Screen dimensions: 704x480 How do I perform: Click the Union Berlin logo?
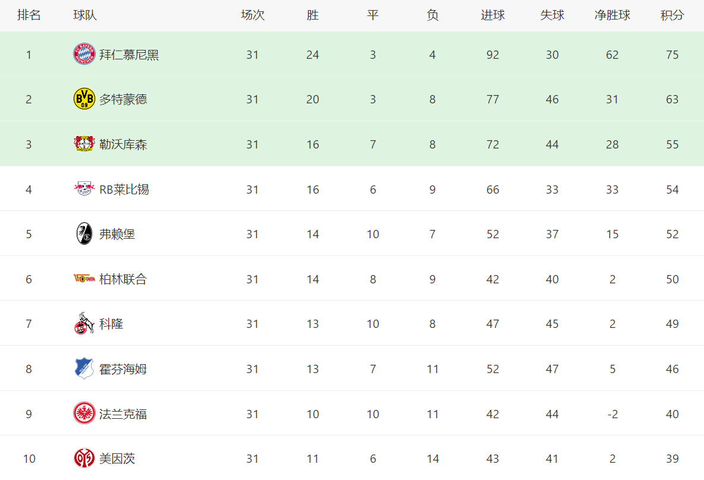pyautogui.click(x=84, y=279)
